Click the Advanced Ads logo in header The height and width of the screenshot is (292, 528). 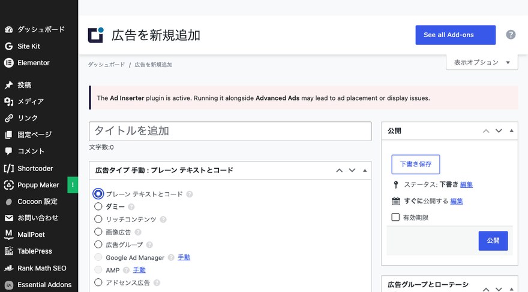coord(96,35)
